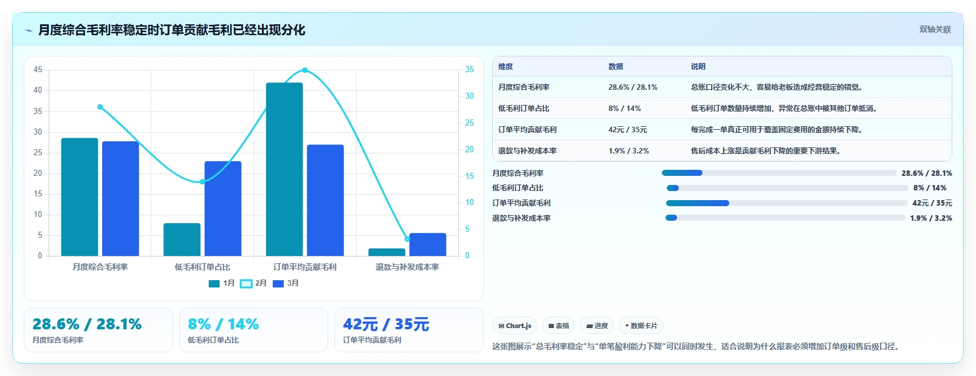Click the 双轴关联 tag in the header
This screenshot has height=376, width=976.
[935, 30]
